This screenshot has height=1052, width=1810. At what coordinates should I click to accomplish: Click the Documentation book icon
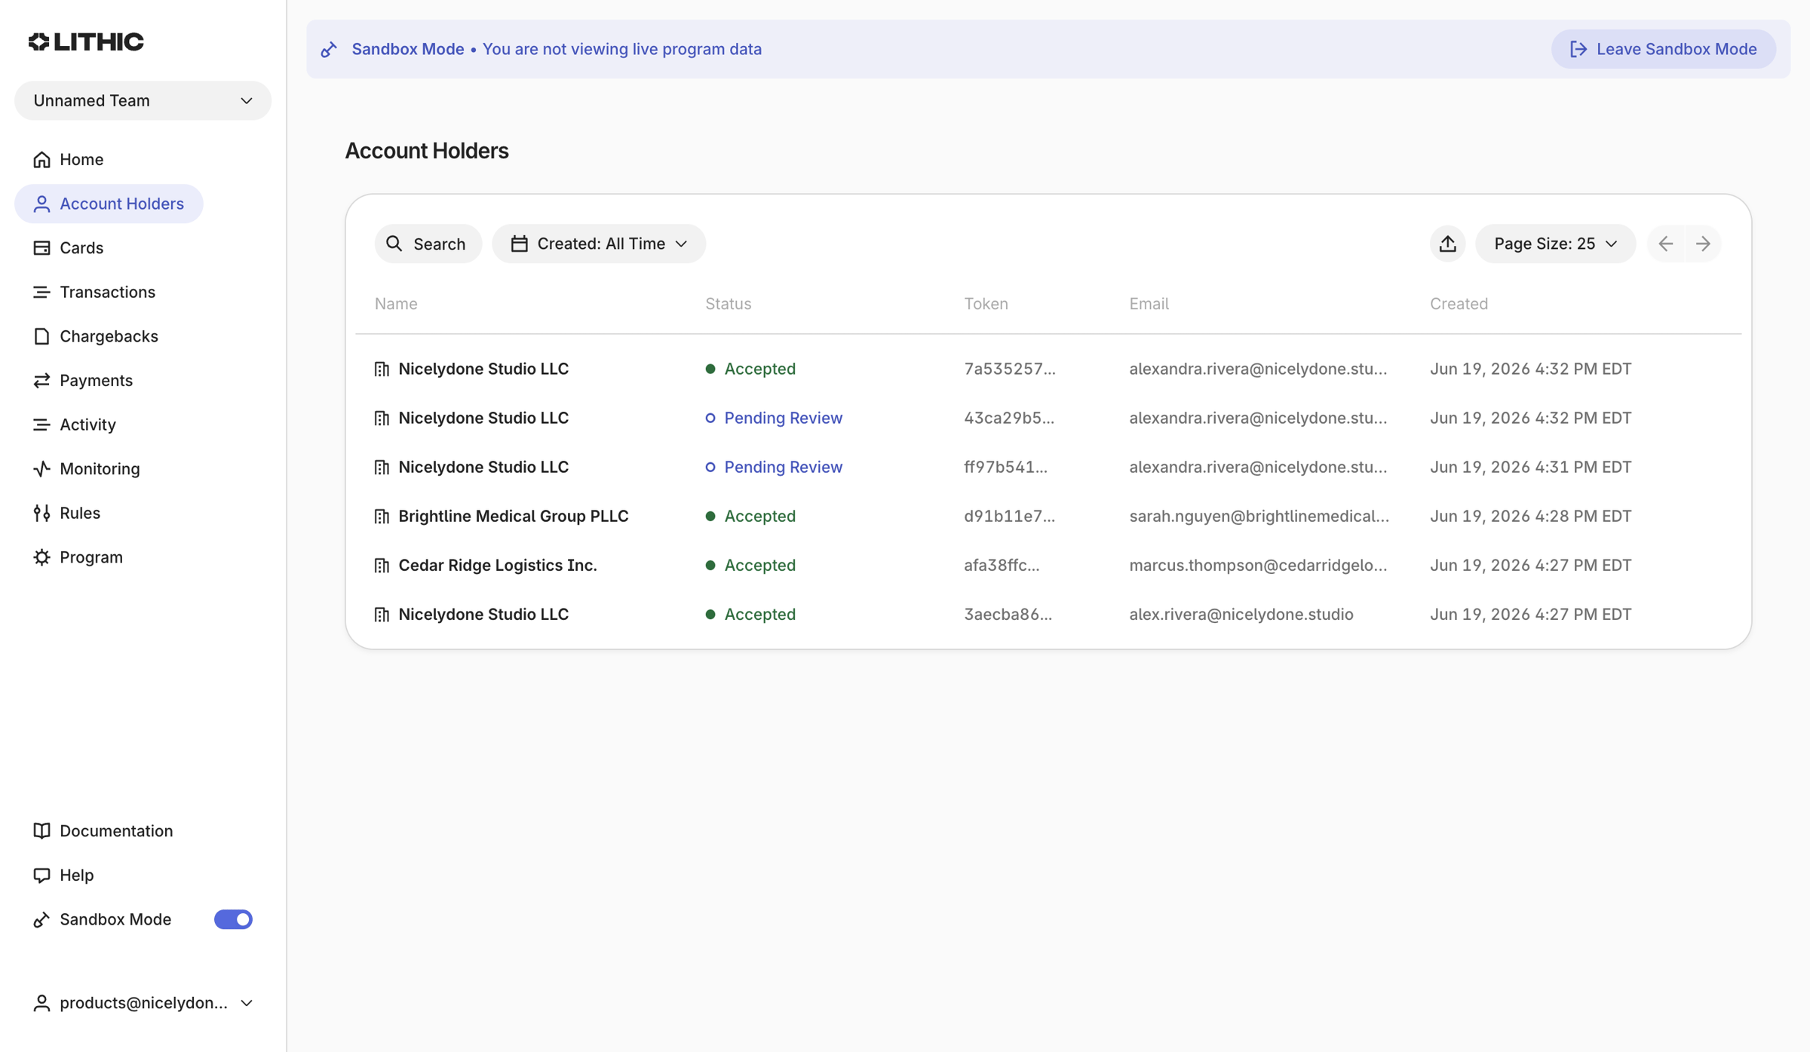41,830
